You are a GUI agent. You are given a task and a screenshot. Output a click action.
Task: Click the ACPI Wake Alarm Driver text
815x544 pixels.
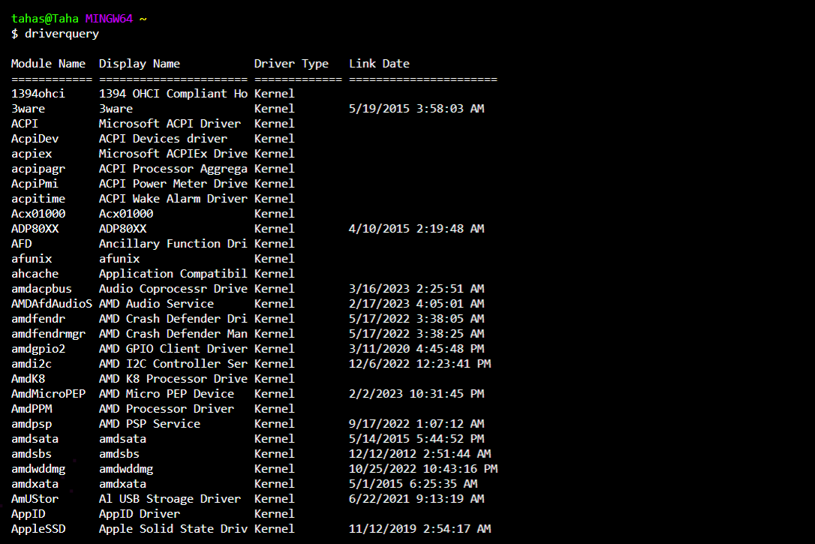click(173, 199)
